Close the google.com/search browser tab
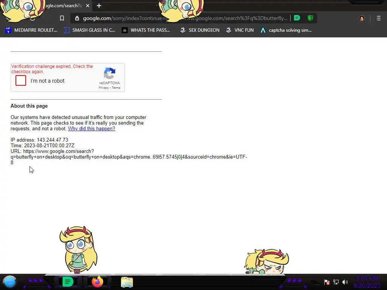This screenshot has width=387, height=290. 88,6
